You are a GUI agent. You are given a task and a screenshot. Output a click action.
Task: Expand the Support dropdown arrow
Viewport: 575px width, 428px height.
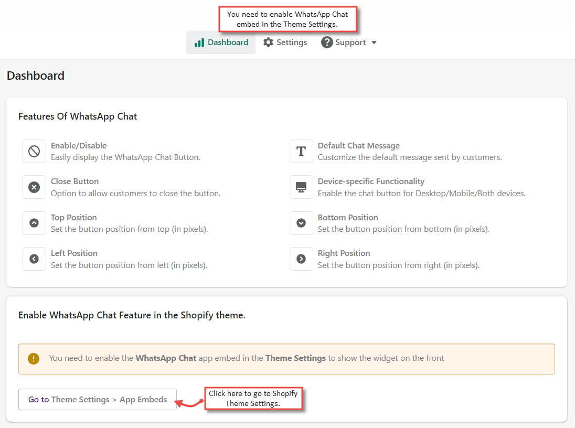[x=374, y=42]
